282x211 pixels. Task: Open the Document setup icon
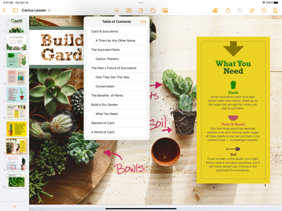click(275, 10)
